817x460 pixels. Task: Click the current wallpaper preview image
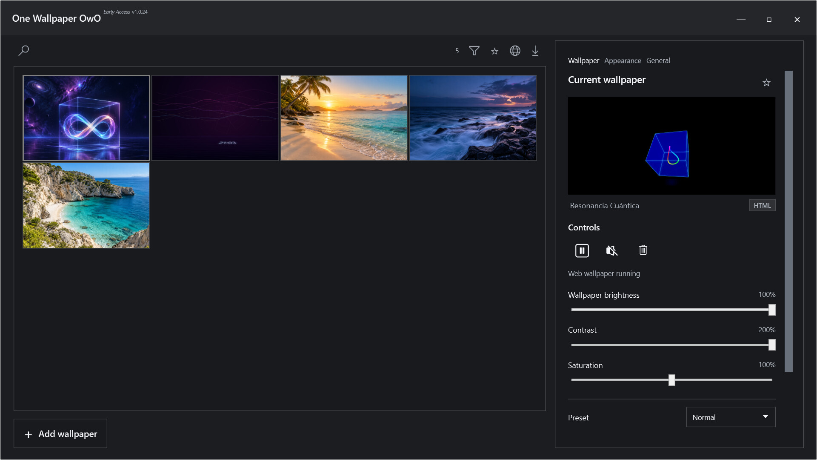pyautogui.click(x=671, y=146)
